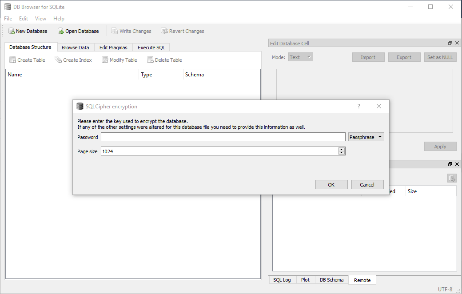The image size is (462, 294).
Task: Click the SQLCipher encryption dialog database icon
Action: click(x=80, y=106)
